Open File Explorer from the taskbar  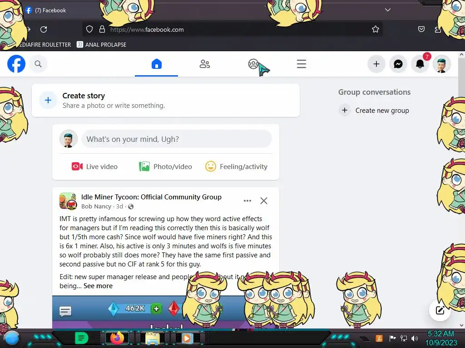[x=153, y=338]
